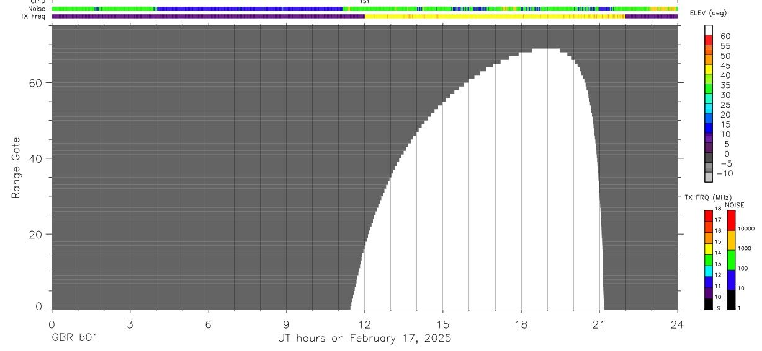
Task: Click the '151' CPID value
Action: (365, 2)
